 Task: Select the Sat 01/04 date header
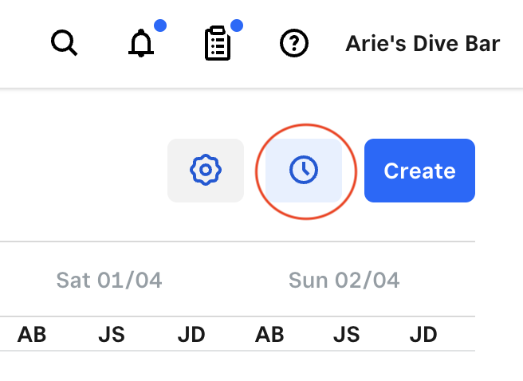109,280
